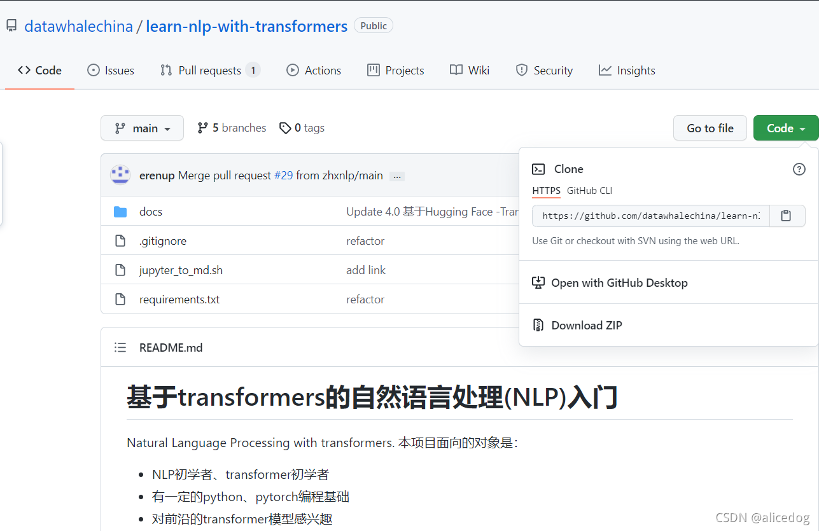Click the Clone terminal icon
Screen dimensions: 819x531
(538, 169)
